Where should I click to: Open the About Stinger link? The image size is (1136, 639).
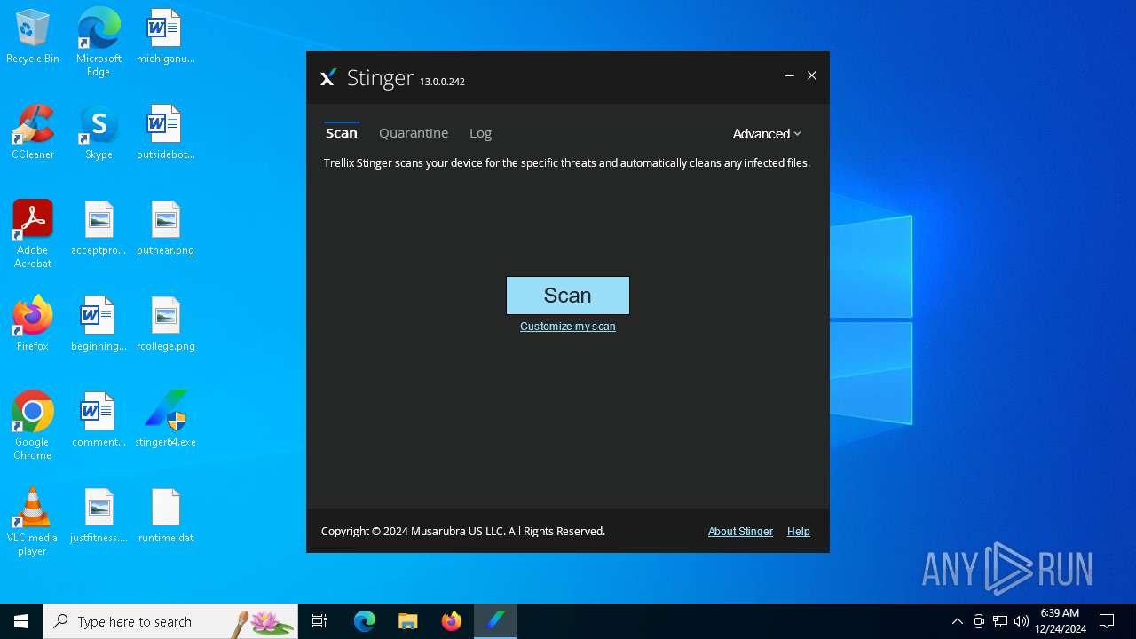[x=740, y=532]
